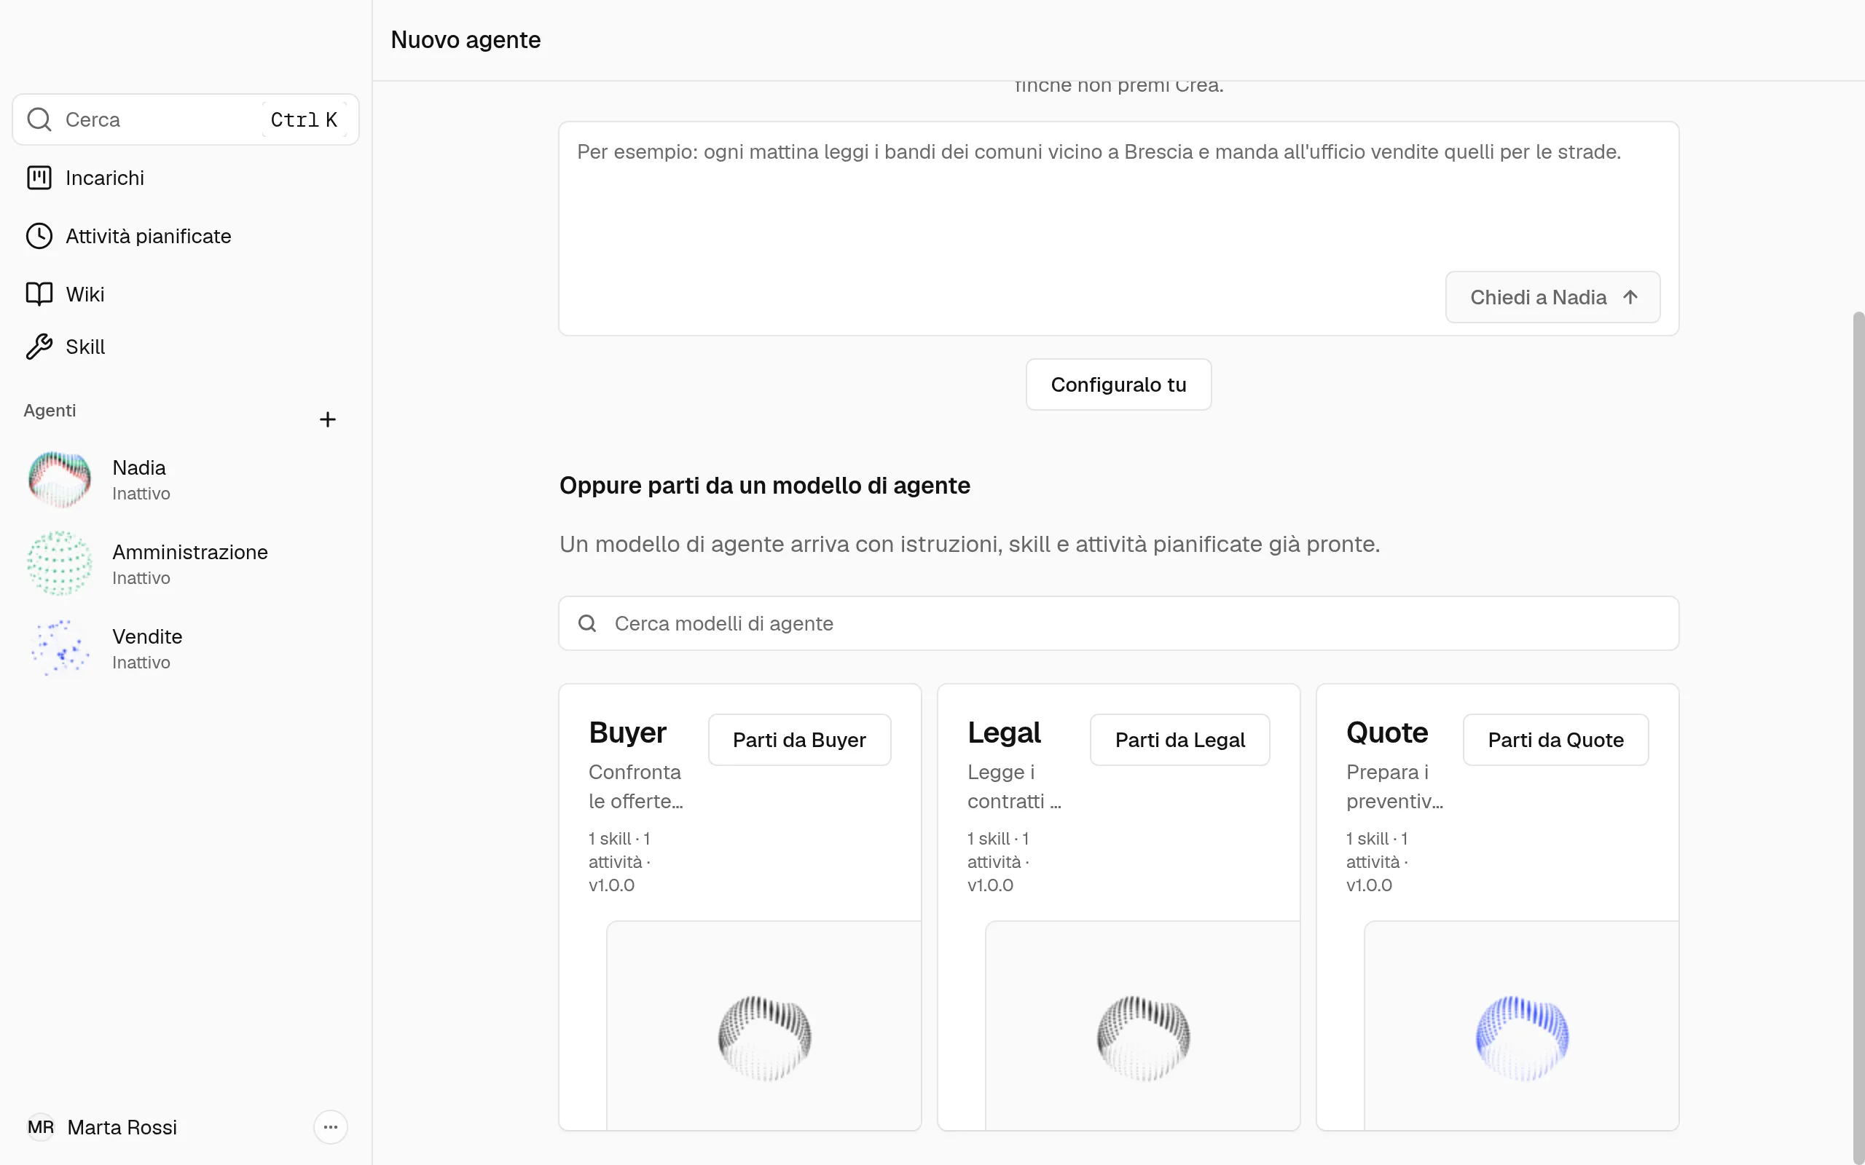
Task: Click the Buyer card title
Action: point(627,732)
